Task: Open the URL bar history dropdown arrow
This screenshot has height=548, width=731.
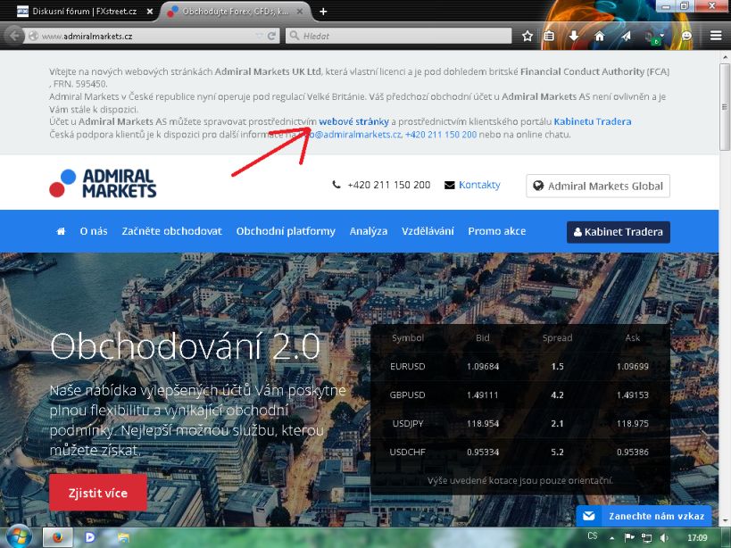Action: [x=259, y=36]
